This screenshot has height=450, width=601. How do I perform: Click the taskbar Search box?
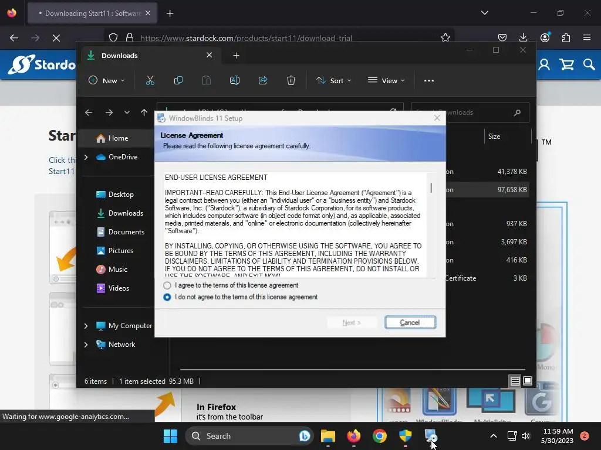pyautogui.click(x=249, y=436)
